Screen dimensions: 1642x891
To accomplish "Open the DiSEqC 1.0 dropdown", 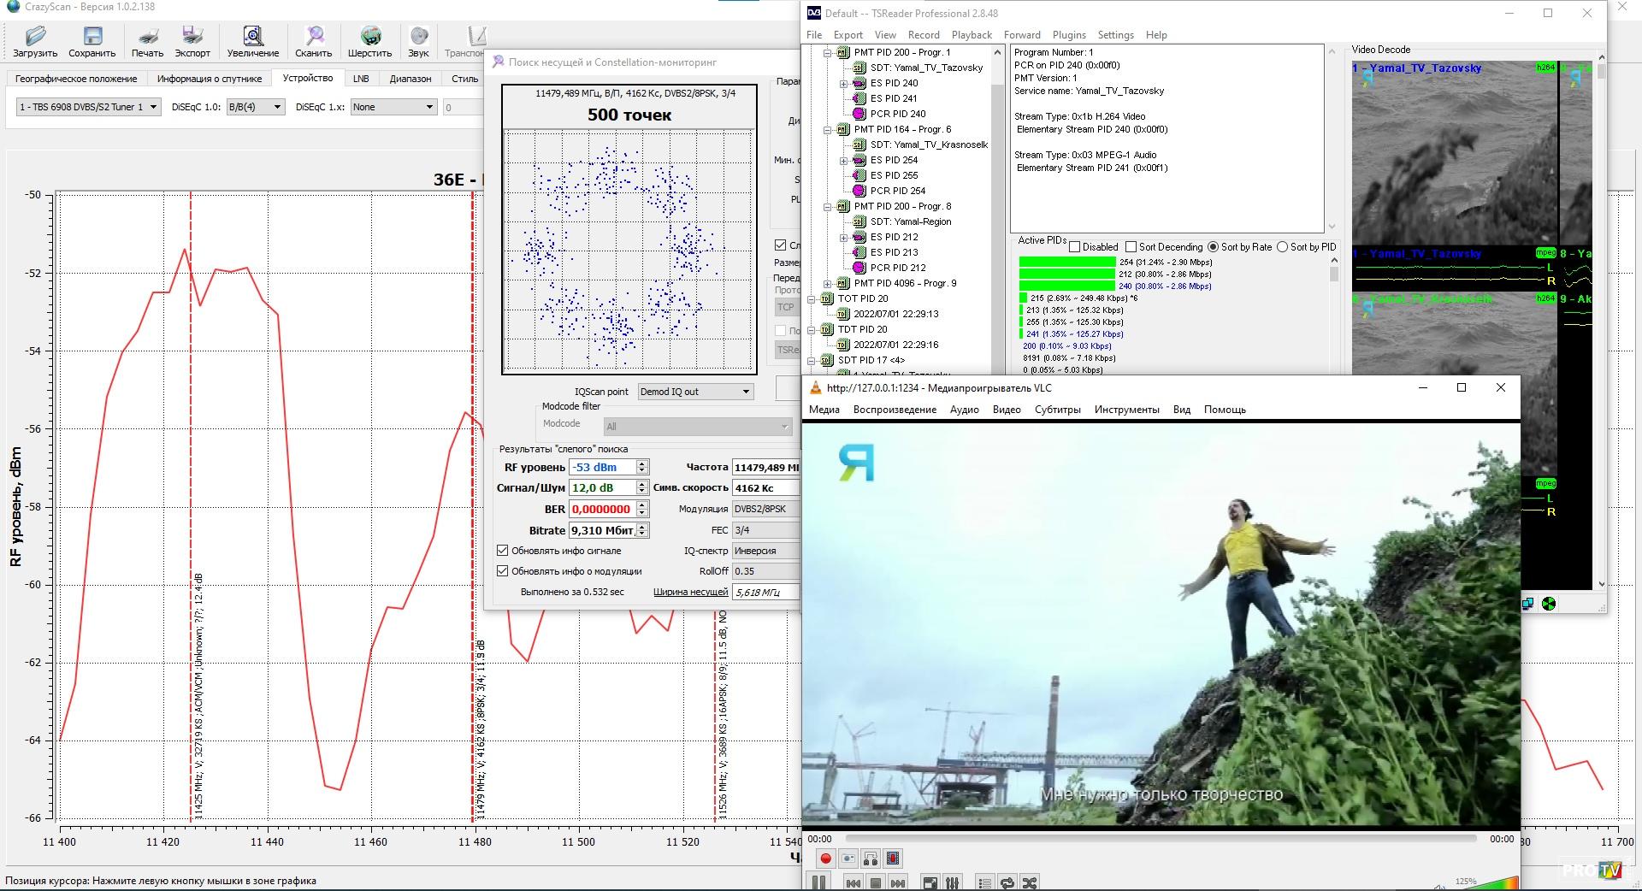I will click(255, 107).
